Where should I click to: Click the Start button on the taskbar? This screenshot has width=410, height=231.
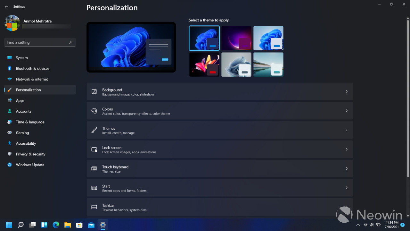(9, 225)
